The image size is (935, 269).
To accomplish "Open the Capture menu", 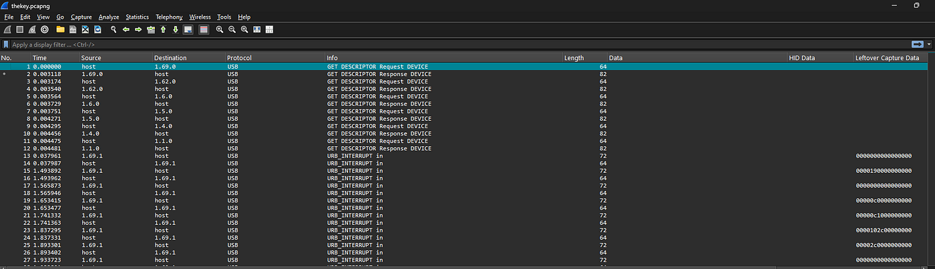I will click(x=81, y=17).
